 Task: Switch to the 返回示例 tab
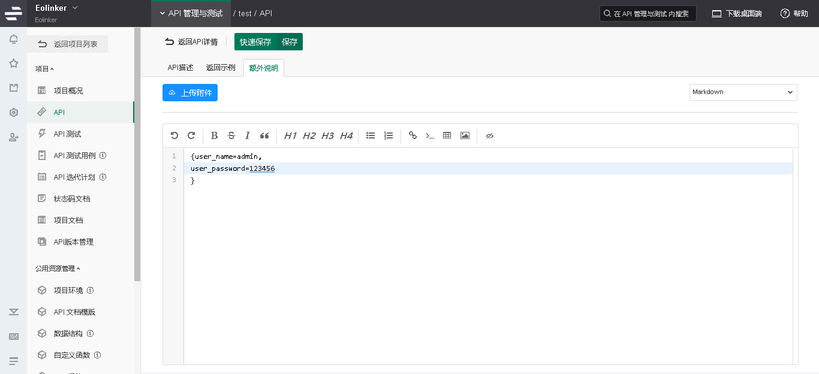pyautogui.click(x=221, y=68)
